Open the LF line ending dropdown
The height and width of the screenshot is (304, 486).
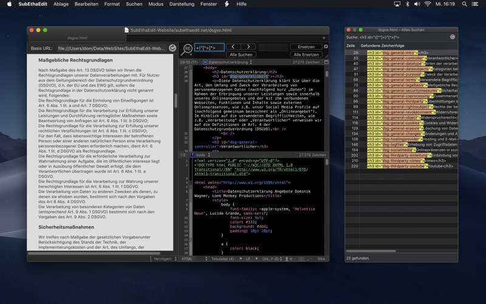pyautogui.click(x=252, y=259)
